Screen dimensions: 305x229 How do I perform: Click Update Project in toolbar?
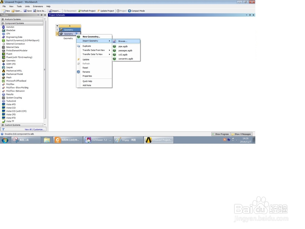(106, 11)
